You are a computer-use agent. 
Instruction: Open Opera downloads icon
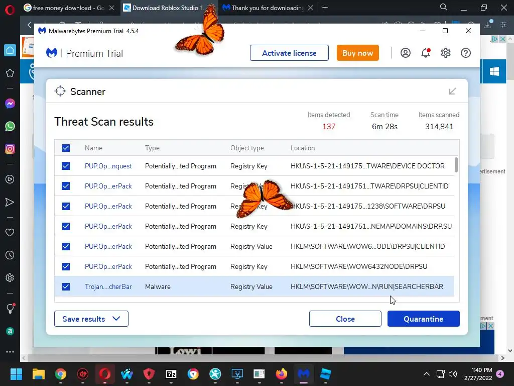click(487, 24)
